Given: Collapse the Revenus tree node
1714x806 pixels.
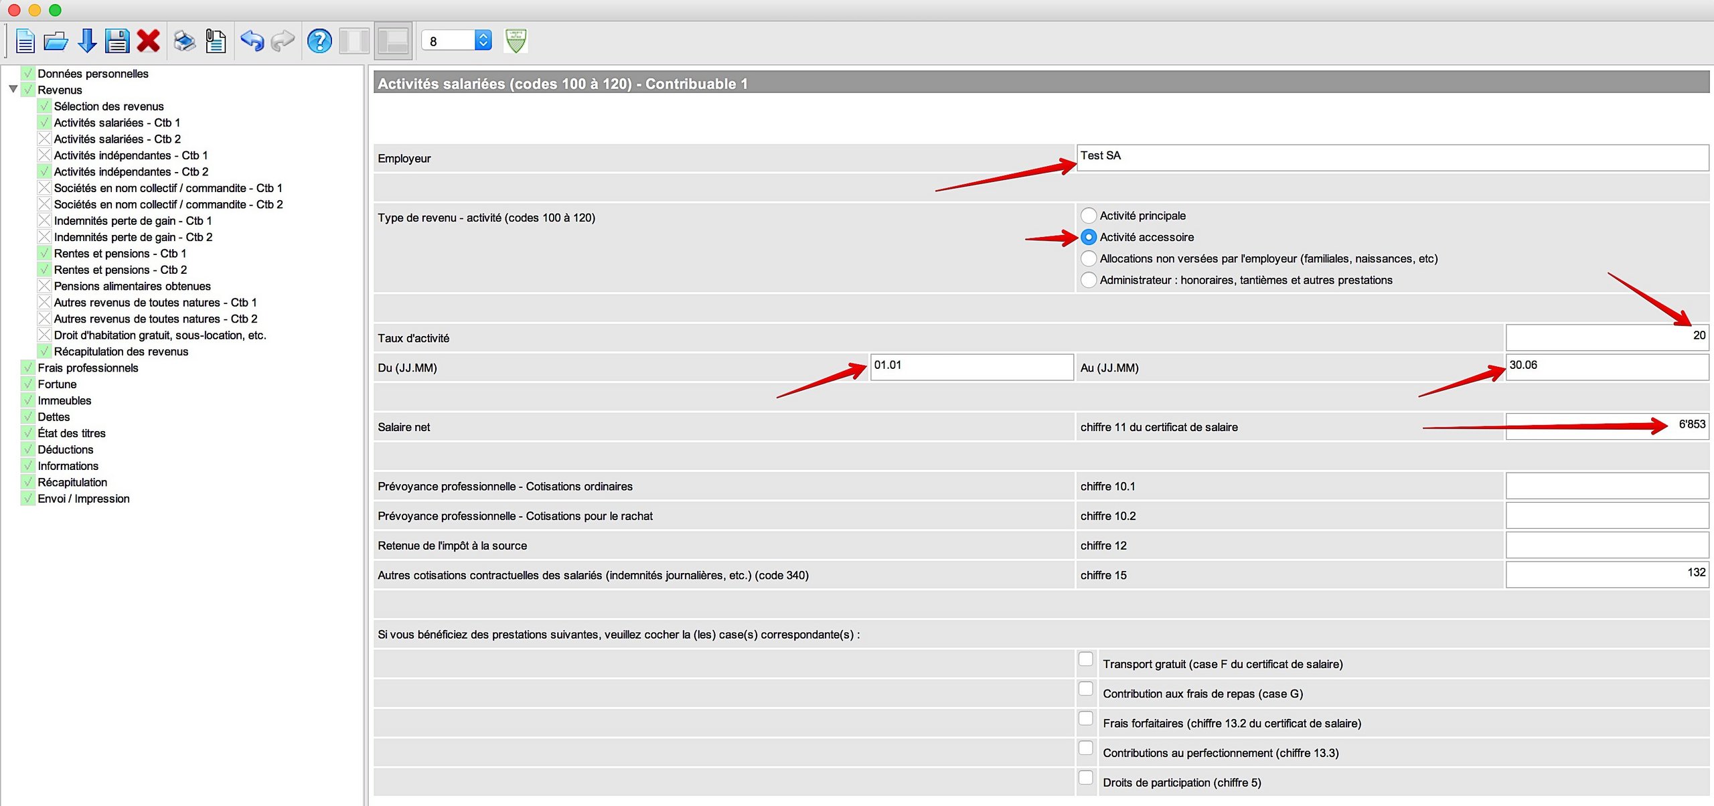Looking at the screenshot, I should click(x=13, y=90).
